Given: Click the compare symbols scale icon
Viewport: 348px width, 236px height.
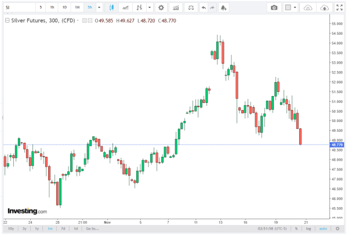Looking at the screenshot, I should point(191,8).
